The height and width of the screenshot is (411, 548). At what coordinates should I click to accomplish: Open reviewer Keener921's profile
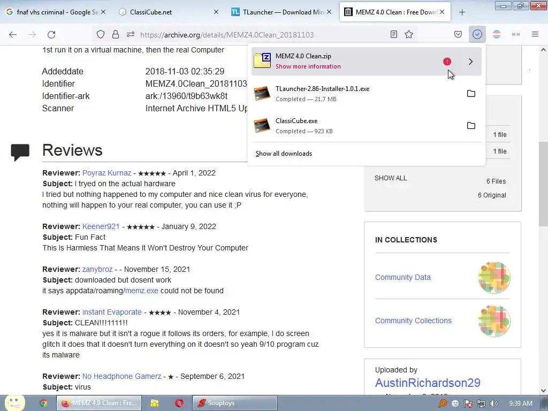[101, 226]
